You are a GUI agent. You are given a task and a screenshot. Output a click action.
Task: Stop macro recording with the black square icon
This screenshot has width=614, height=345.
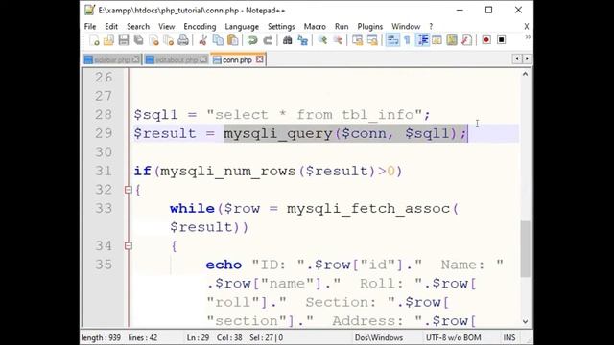click(501, 40)
